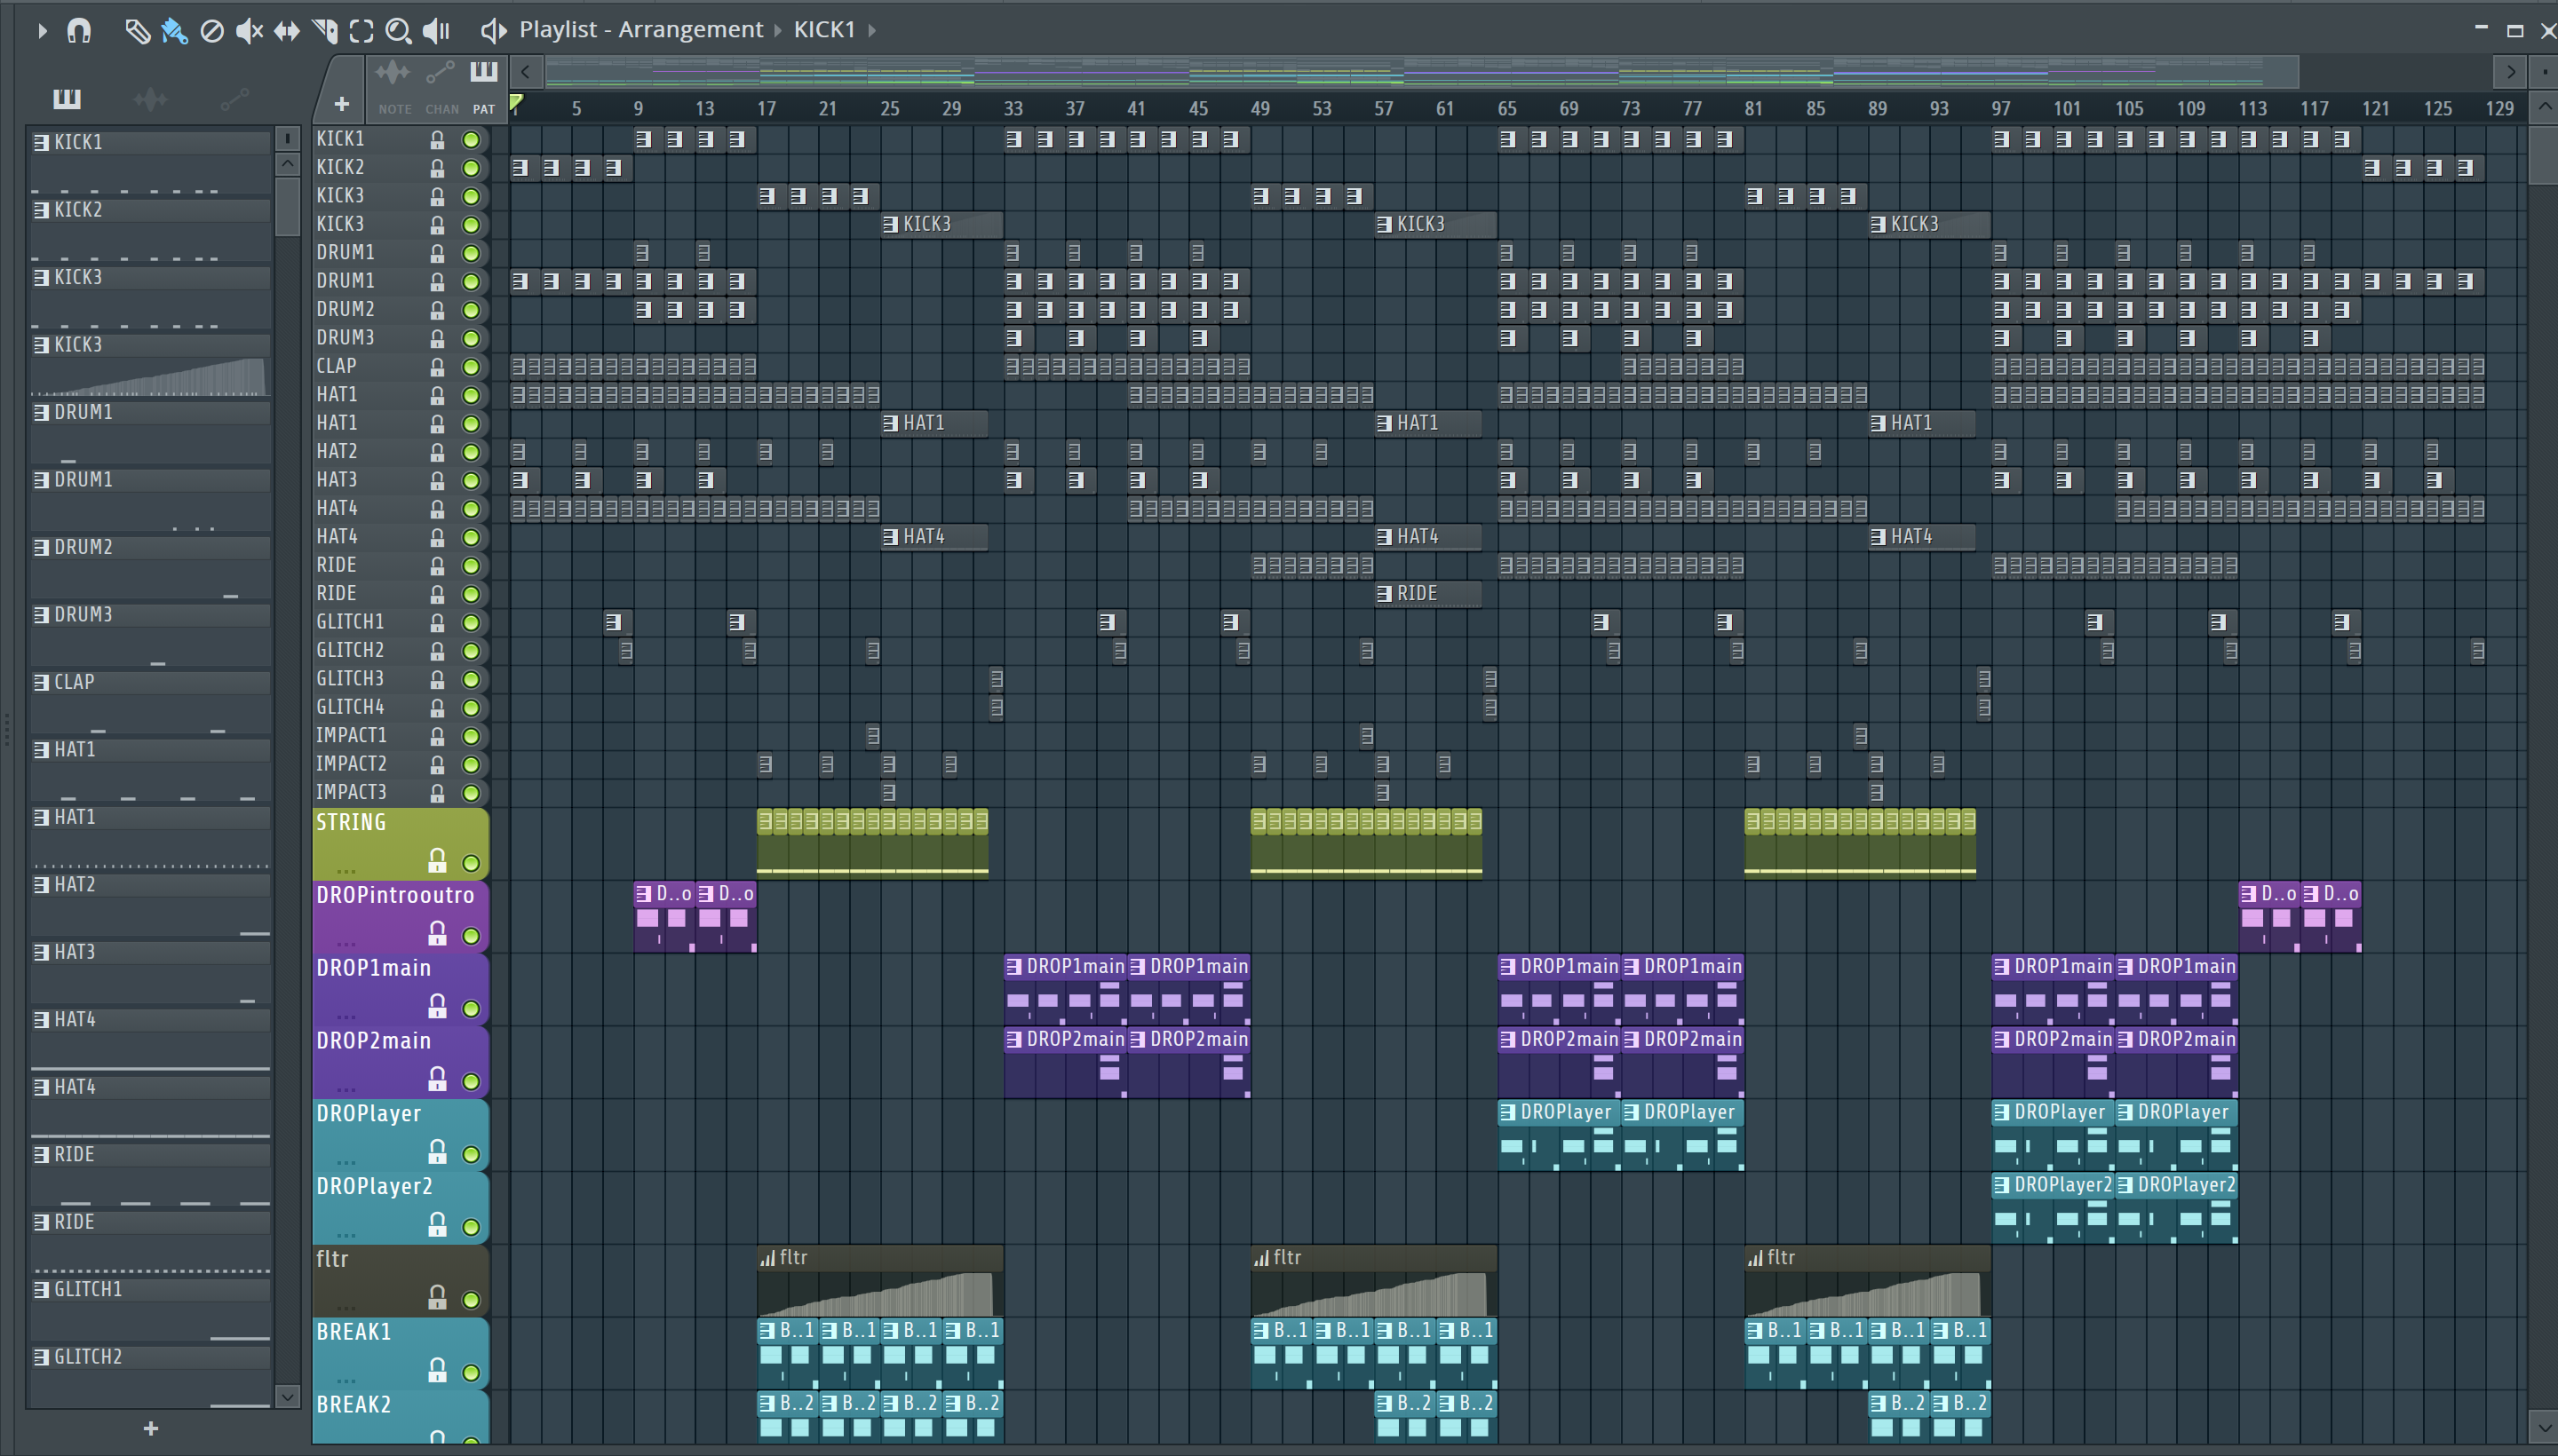Show automation clips in the picker panel

(x=234, y=98)
